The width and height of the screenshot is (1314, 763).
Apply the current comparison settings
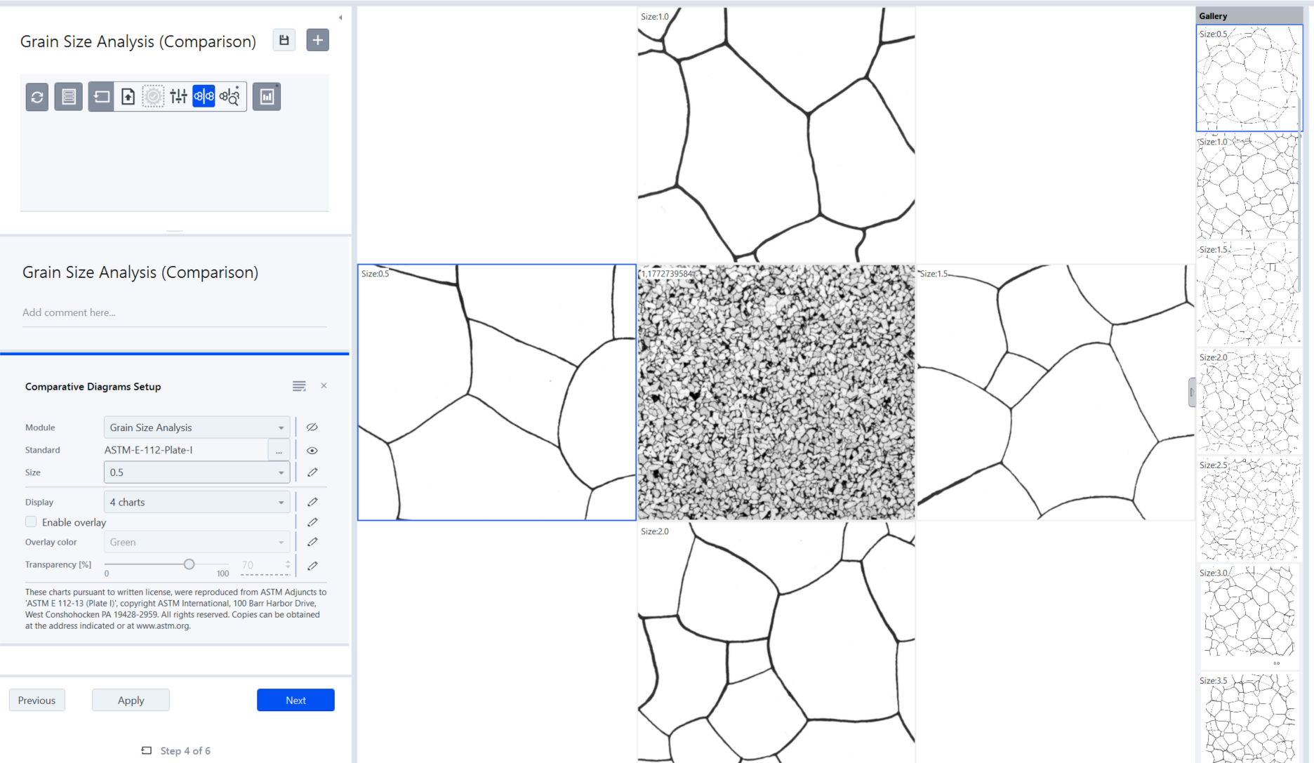coord(131,700)
